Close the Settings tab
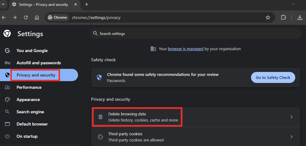 pyautogui.click(x=76, y=5)
